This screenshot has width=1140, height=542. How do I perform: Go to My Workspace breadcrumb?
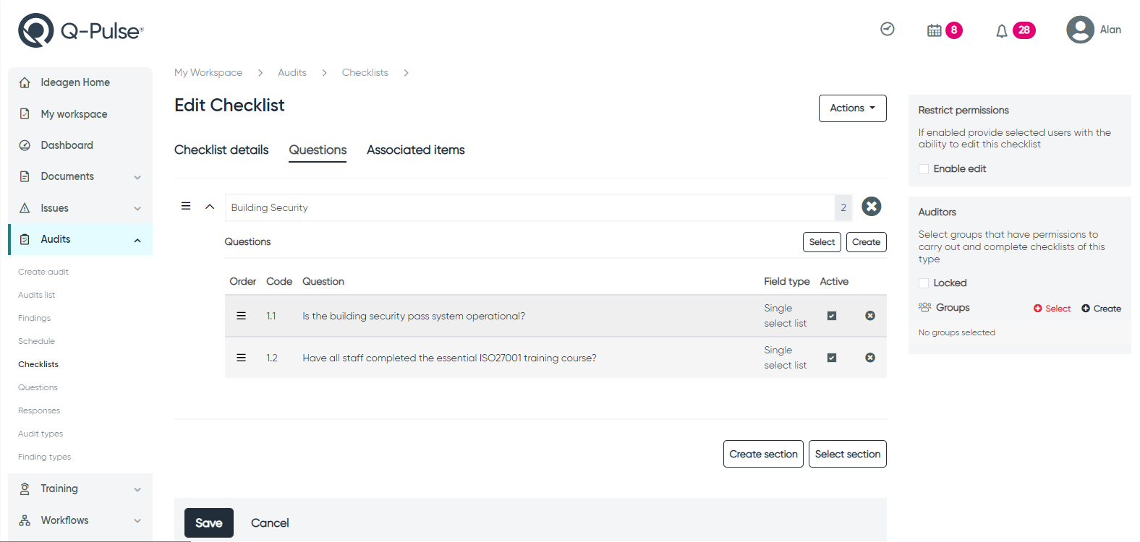[208, 72]
